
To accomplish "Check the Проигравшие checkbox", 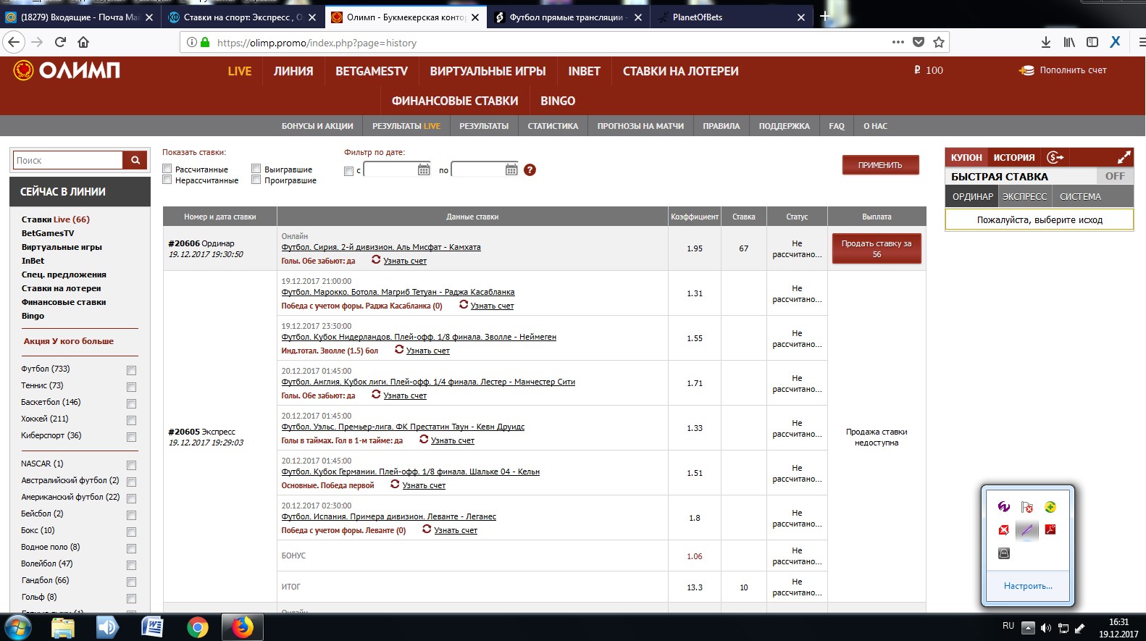I will [x=256, y=180].
